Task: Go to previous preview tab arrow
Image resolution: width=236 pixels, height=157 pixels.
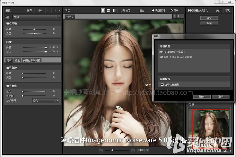Action: (x=174, y=16)
